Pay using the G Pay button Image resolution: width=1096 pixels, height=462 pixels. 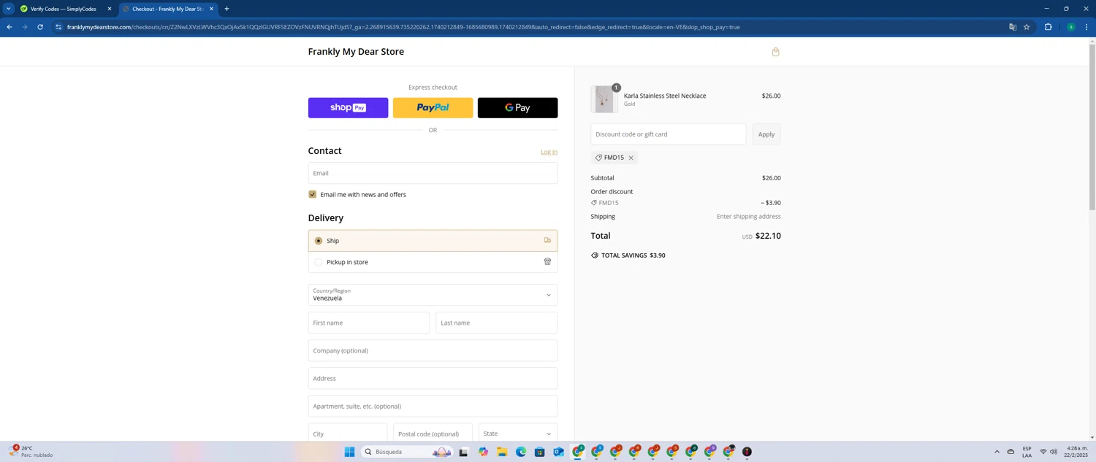(x=517, y=108)
